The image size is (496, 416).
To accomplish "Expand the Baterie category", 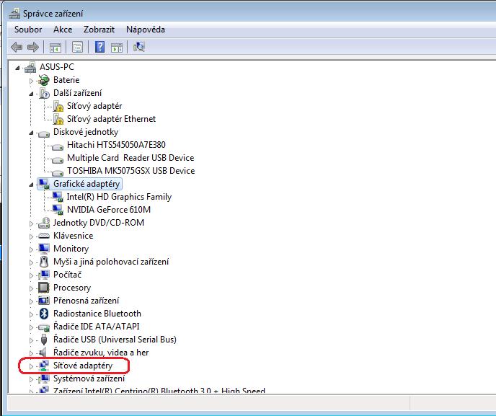I will (x=31, y=81).
